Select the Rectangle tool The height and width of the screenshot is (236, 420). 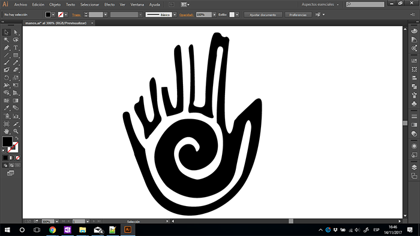coord(16,55)
